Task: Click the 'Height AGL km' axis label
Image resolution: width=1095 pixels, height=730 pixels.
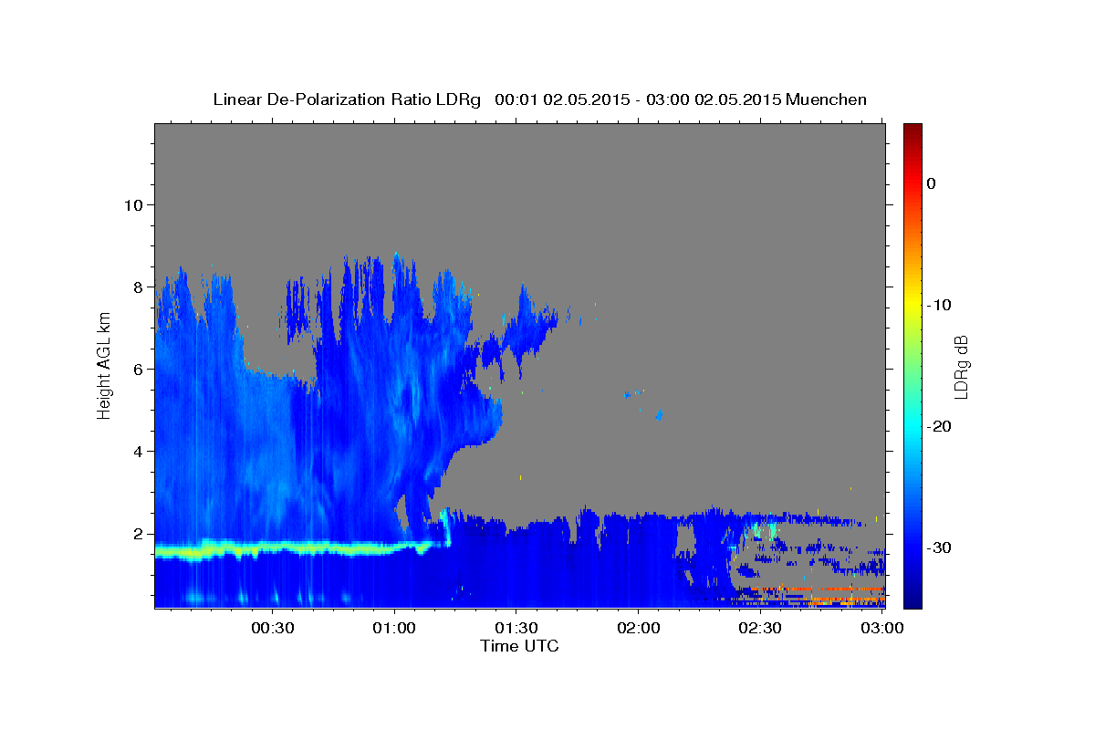Action: [x=105, y=365]
